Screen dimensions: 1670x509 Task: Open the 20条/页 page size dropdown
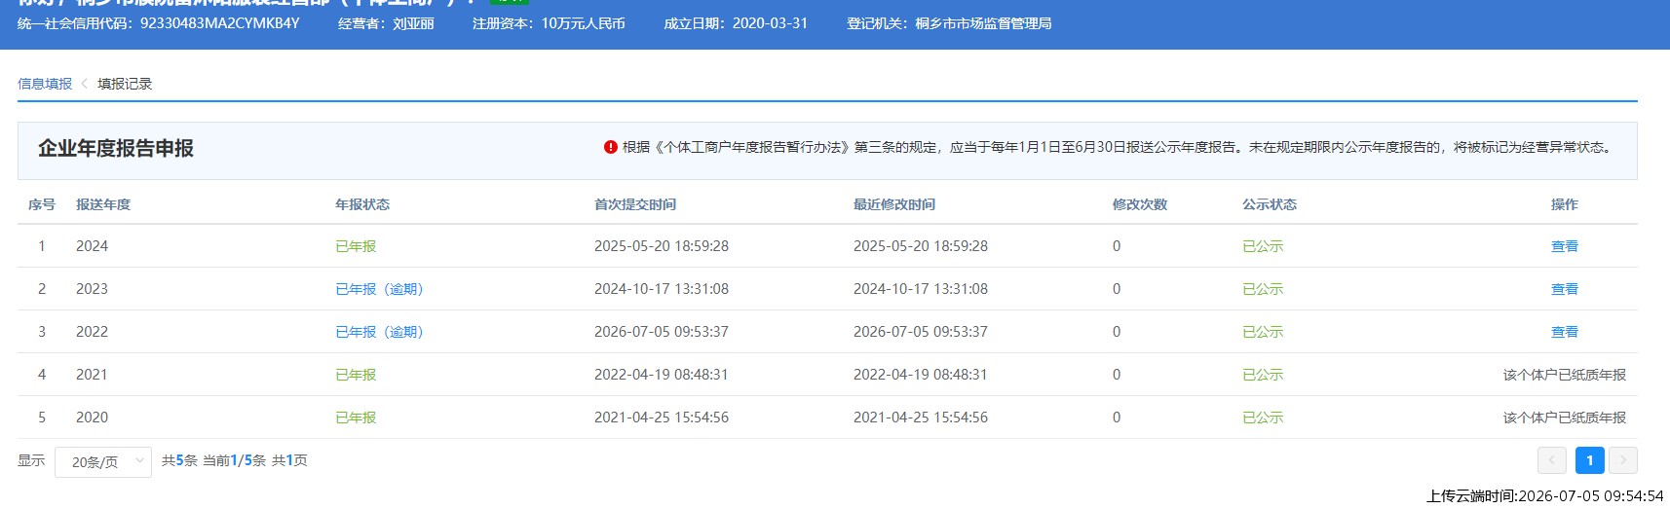(x=103, y=461)
